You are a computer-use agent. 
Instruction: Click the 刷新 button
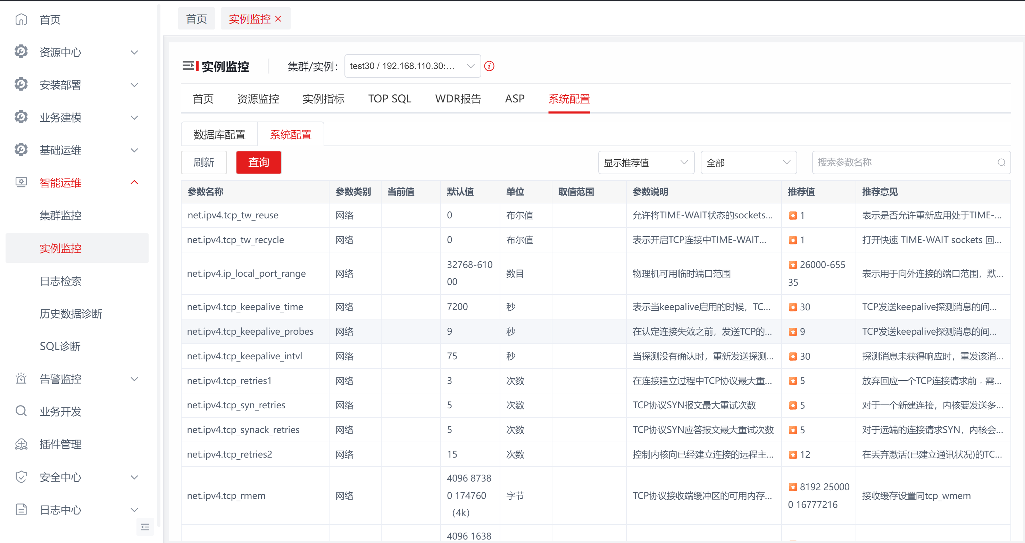pos(204,162)
